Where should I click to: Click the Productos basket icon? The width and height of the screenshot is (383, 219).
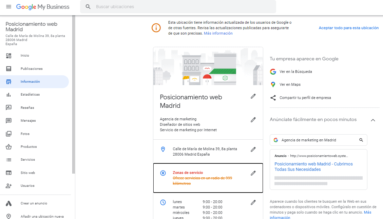coord(9,147)
